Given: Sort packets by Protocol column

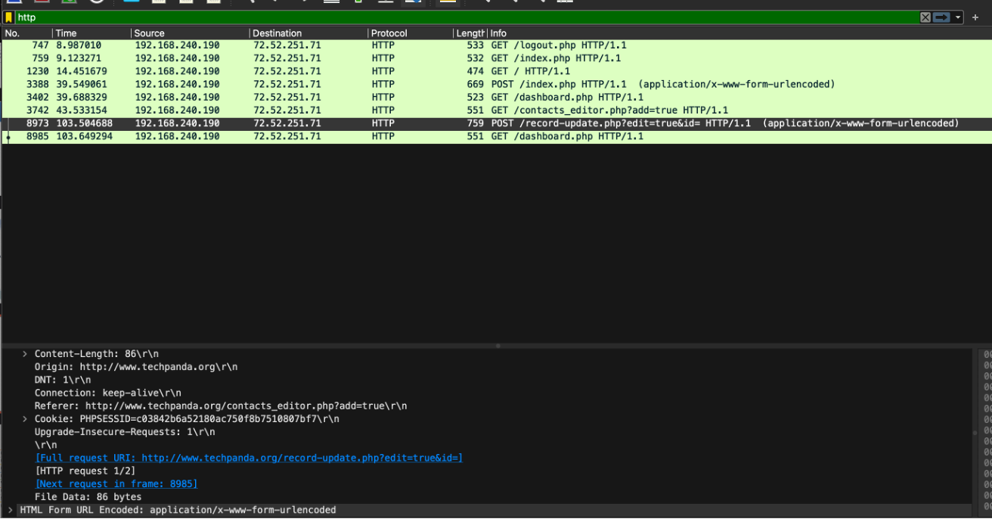Looking at the screenshot, I should 411,33.
